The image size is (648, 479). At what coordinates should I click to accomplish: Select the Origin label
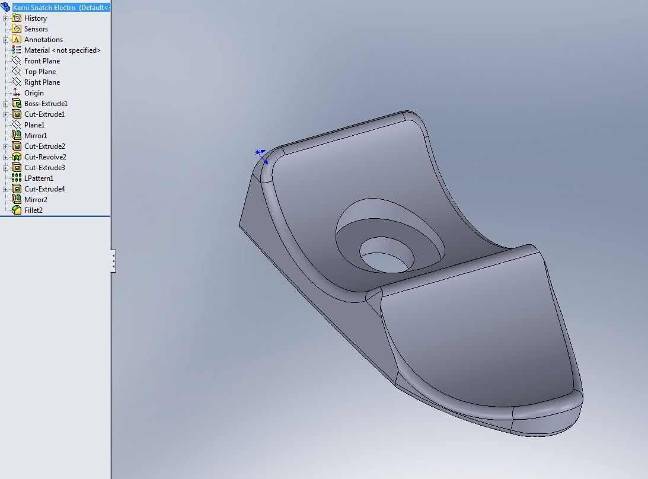34,93
